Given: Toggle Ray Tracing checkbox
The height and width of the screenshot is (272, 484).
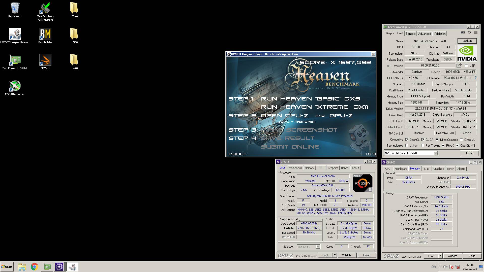Looking at the screenshot, I should (x=423, y=146).
